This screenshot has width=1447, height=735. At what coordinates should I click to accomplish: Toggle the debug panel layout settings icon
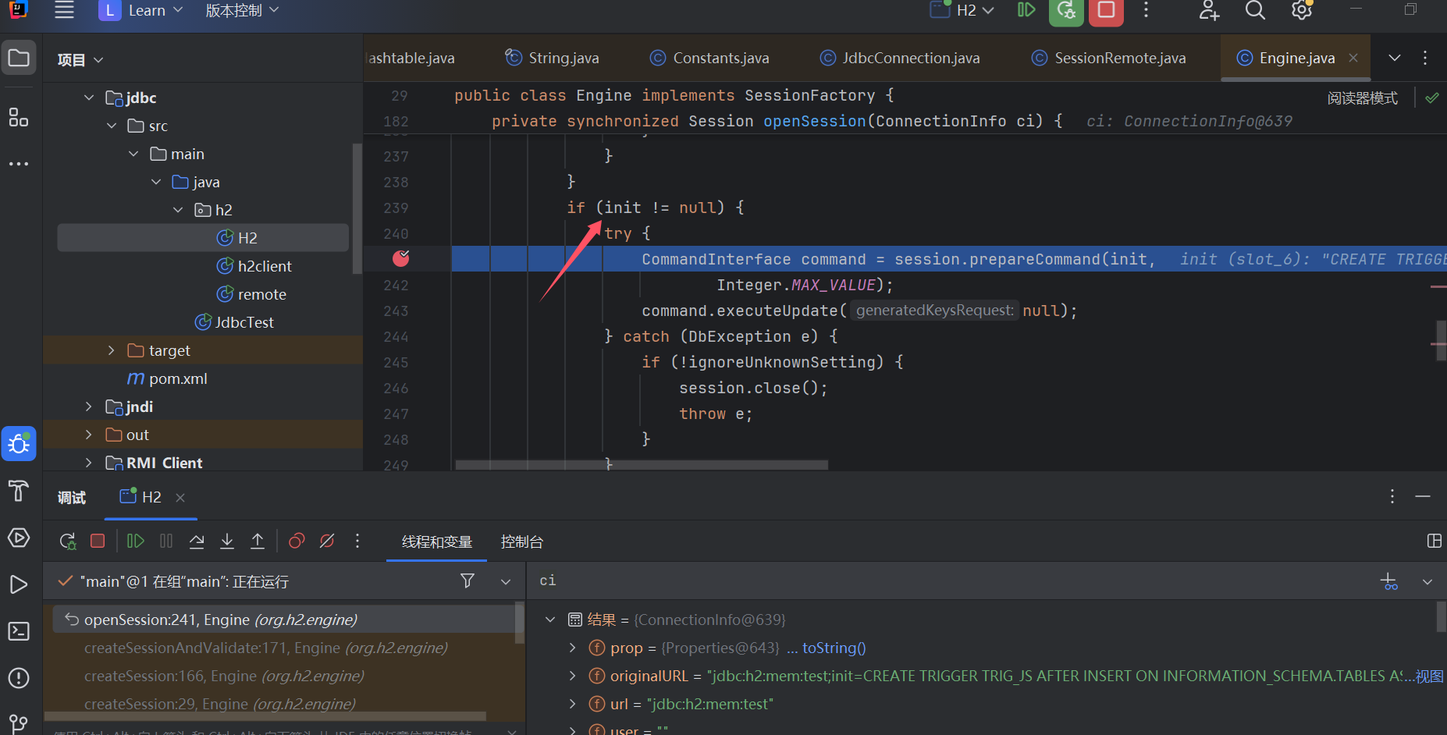coord(1434,541)
